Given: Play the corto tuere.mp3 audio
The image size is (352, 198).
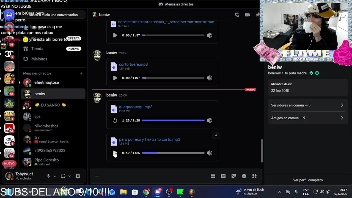Looking at the screenshot, I should point(115,78).
